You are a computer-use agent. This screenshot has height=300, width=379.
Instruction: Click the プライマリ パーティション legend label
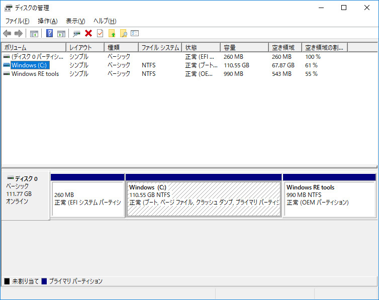tap(76, 281)
